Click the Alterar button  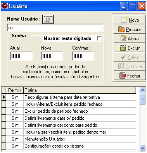coord(130,38)
